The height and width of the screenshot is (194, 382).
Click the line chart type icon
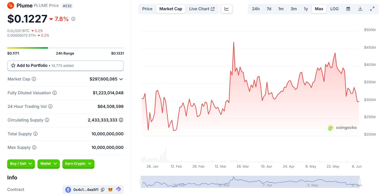227,9
